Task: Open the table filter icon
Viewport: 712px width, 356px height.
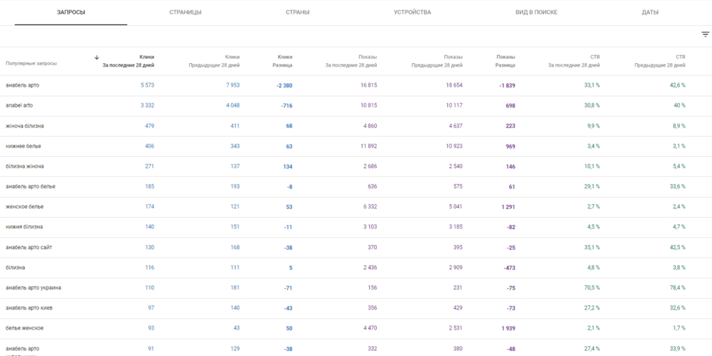Action: pos(705,34)
